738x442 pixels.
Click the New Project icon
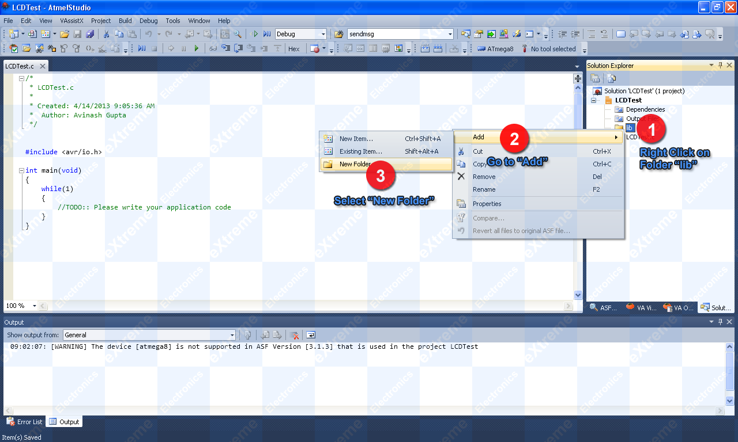click(x=13, y=34)
